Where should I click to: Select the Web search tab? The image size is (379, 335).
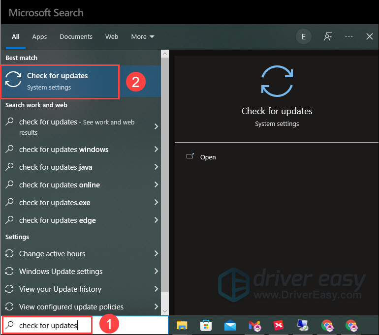point(112,37)
